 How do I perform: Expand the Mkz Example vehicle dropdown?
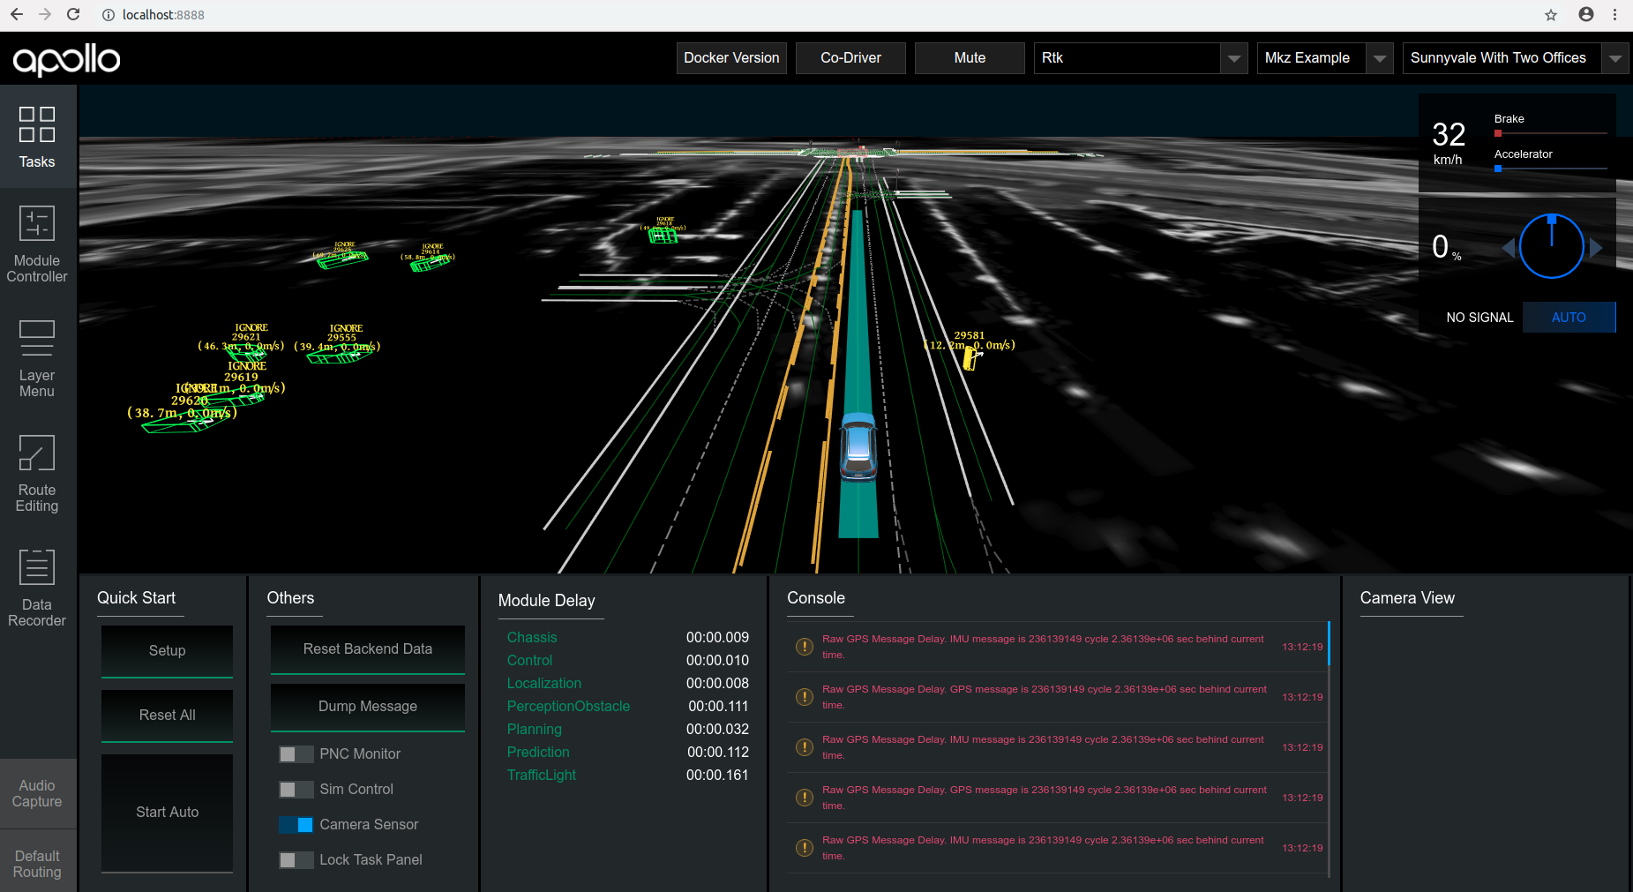coord(1380,58)
